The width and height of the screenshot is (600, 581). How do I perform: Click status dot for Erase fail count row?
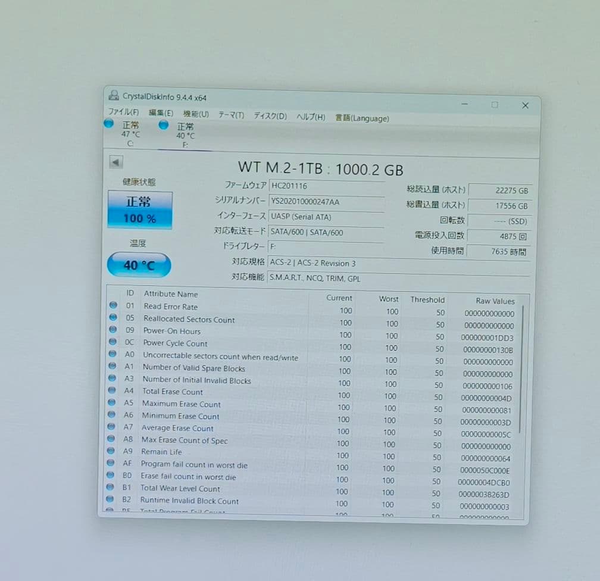click(111, 475)
